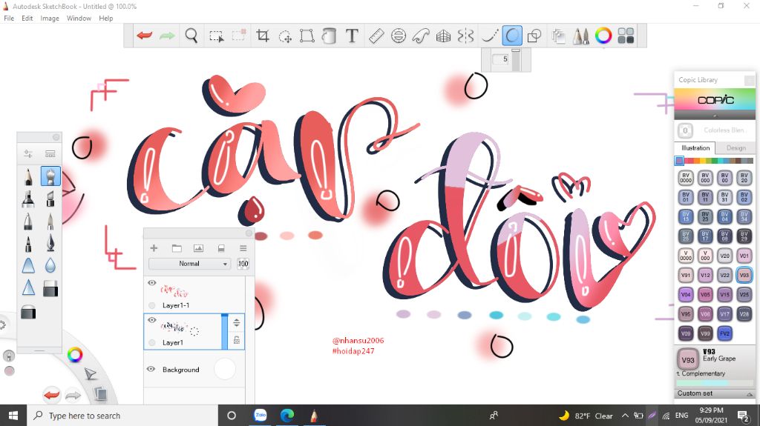The width and height of the screenshot is (760, 426).
Task: Open the Brush Library icon
Action: point(50,154)
